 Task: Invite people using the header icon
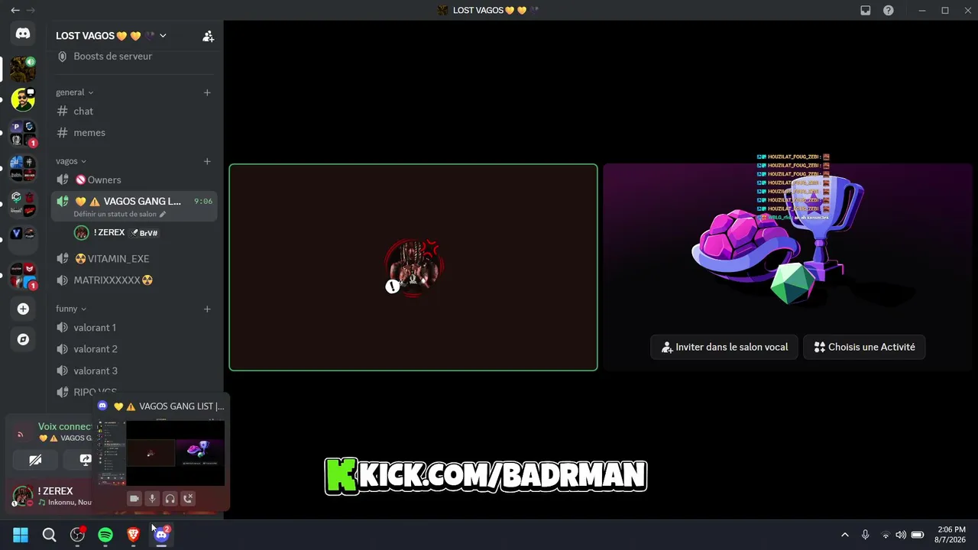208,36
